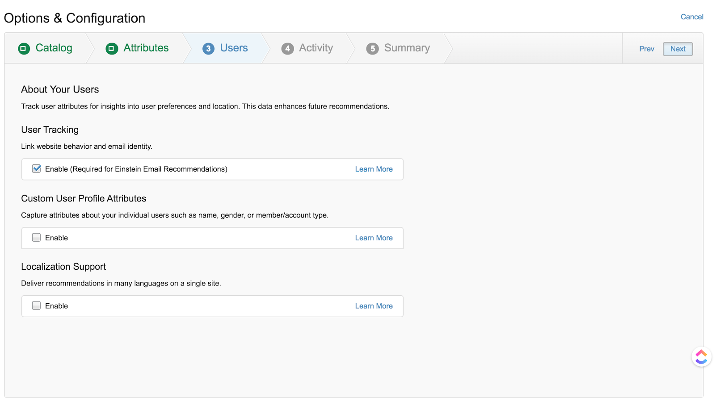Open the ClickUp floating icon
The height and width of the screenshot is (398, 715).
tap(701, 356)
